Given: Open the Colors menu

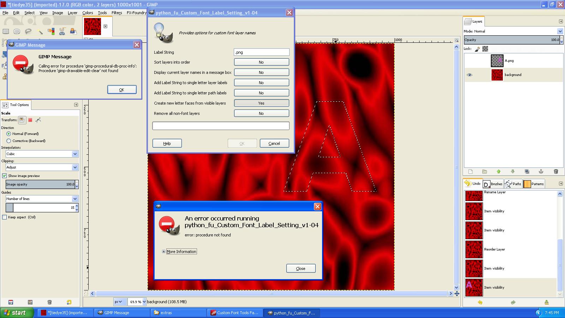Looking at the screenshot, I should click(88, 13).
